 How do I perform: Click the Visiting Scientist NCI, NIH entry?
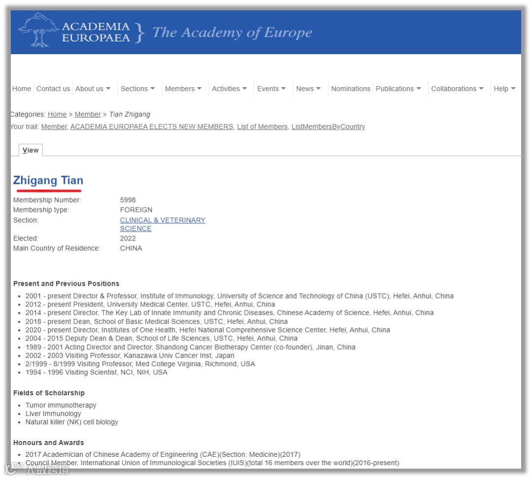pos(97,373)
